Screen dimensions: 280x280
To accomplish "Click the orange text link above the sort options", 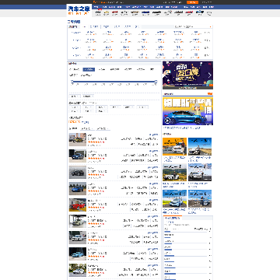I will [x=75, y=121].
